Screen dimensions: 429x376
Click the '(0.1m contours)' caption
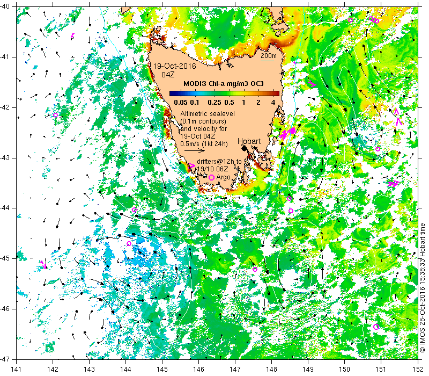click(x=203, y=121)
